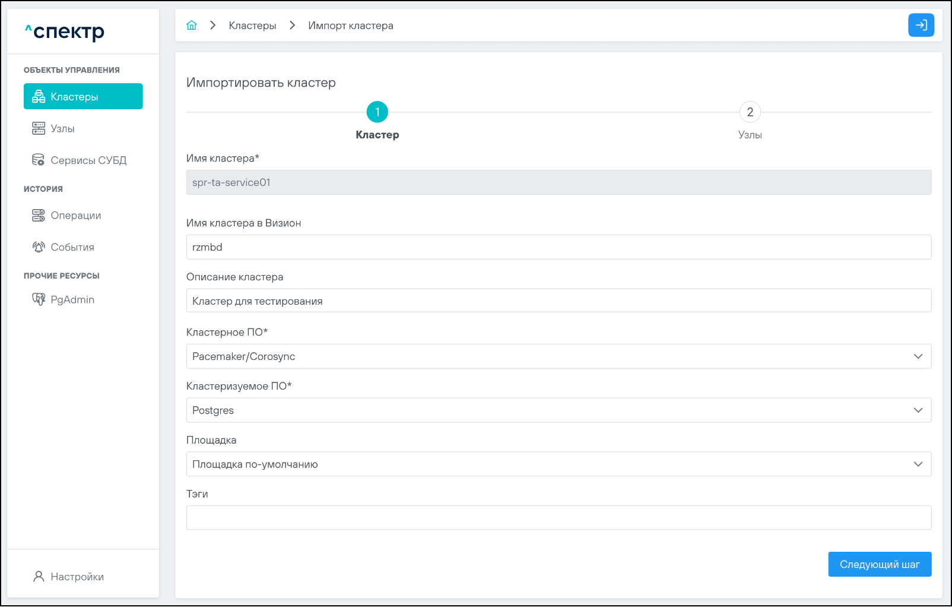952x607 pixels.
Task: Click the Тэги input field
Action: coord(558,518)
